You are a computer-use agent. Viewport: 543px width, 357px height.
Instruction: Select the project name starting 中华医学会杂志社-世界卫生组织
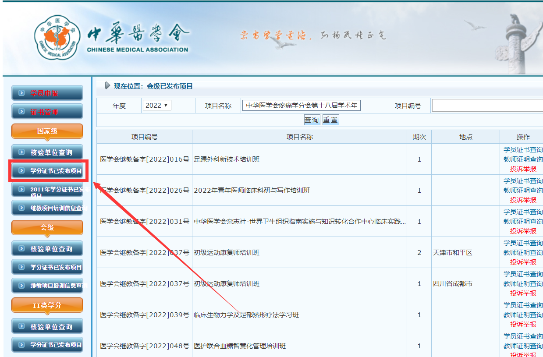click(300, 222)
